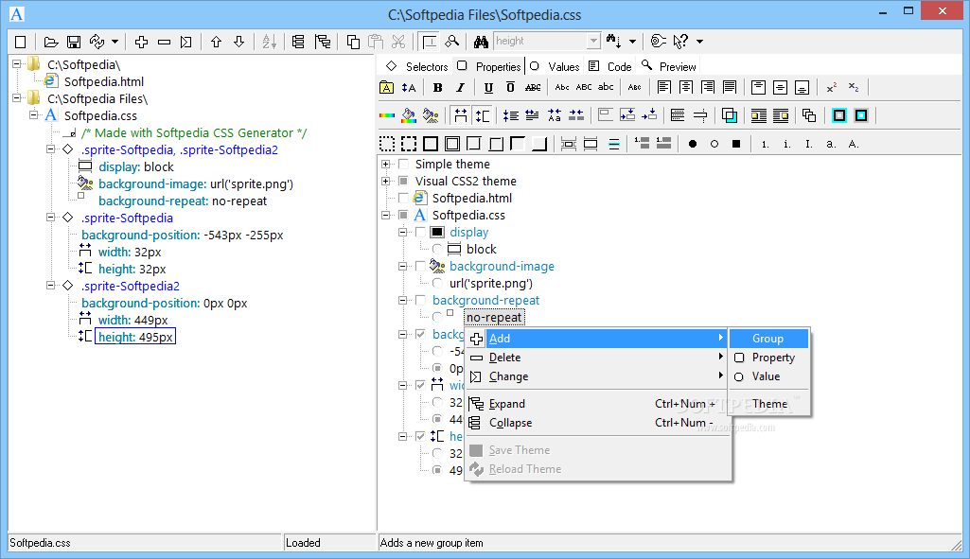Select the filled disc list bullet icon
This screenshot has width=970, height=559.
point(692,144)
